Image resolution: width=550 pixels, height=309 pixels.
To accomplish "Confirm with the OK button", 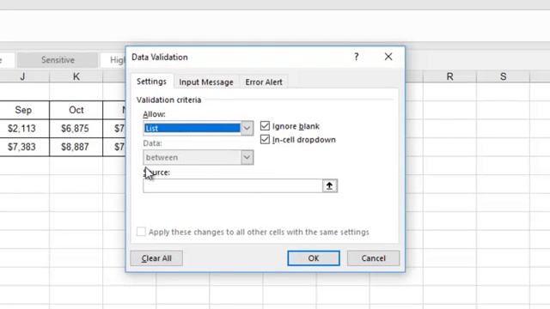I will click(314, 258).
